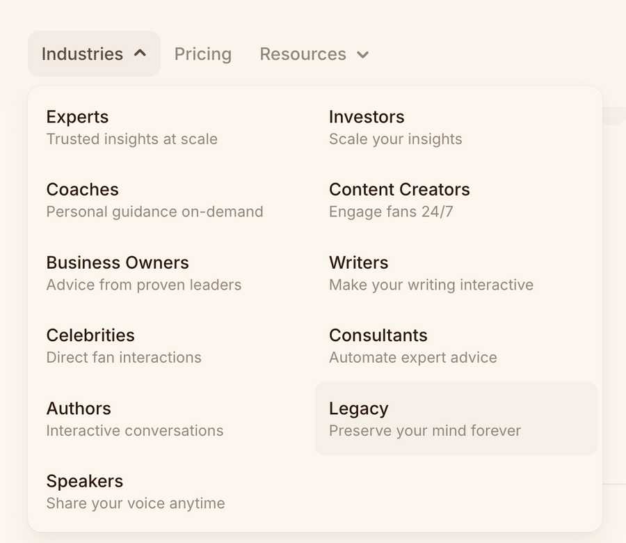Click 'Share your voice anytime' text
626x543 pixels.
(135, 503)
